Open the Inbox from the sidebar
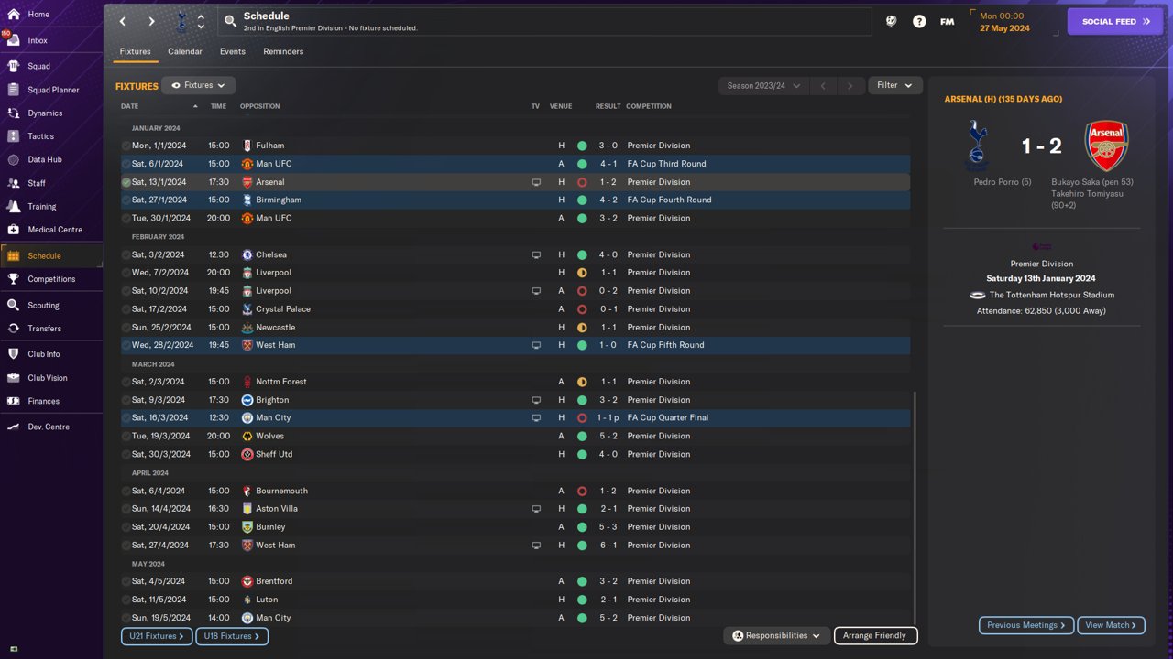The height and width of the screenshot is (659, 1173). tap(37, 40)
